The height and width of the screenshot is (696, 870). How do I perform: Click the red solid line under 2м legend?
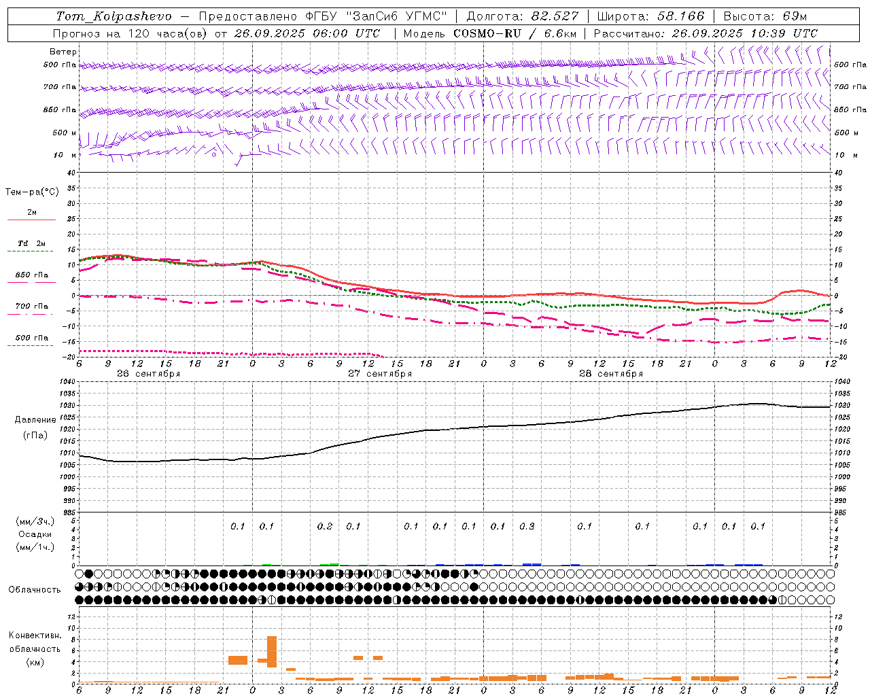[x=31, y=220]
